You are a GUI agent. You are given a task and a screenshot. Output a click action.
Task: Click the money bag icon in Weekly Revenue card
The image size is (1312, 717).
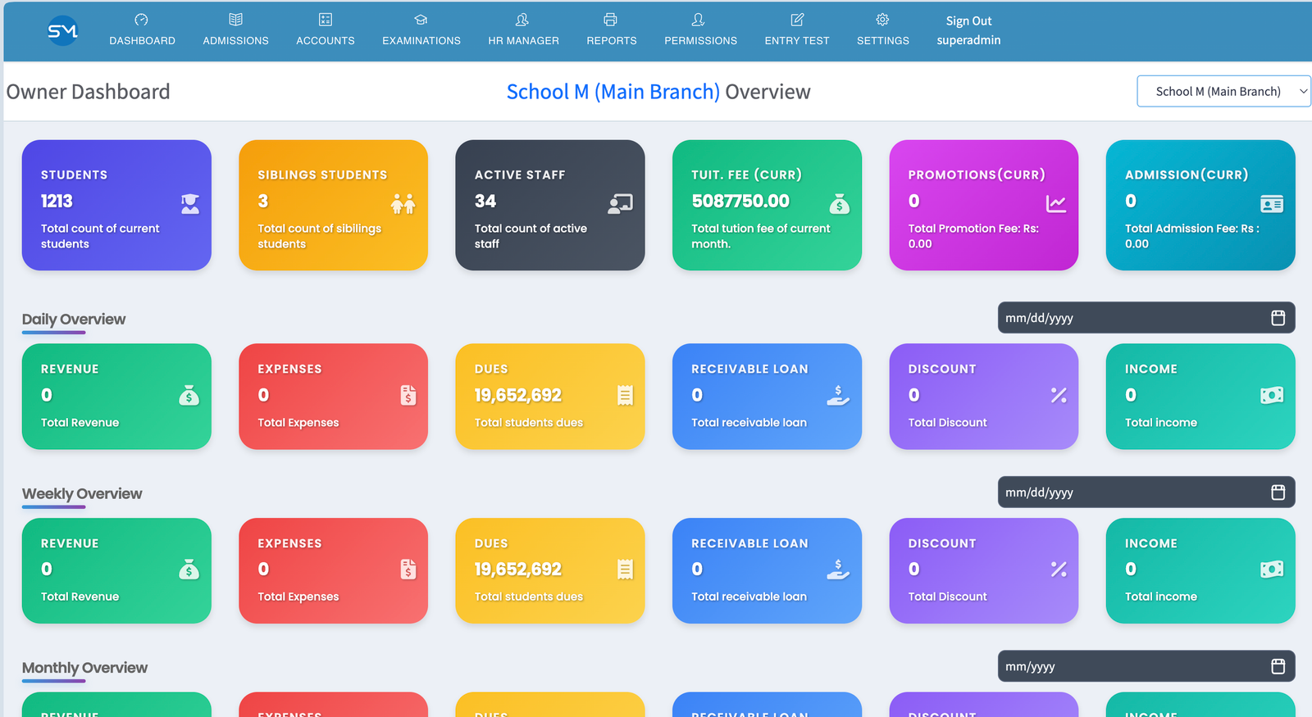tap(189, 570)
